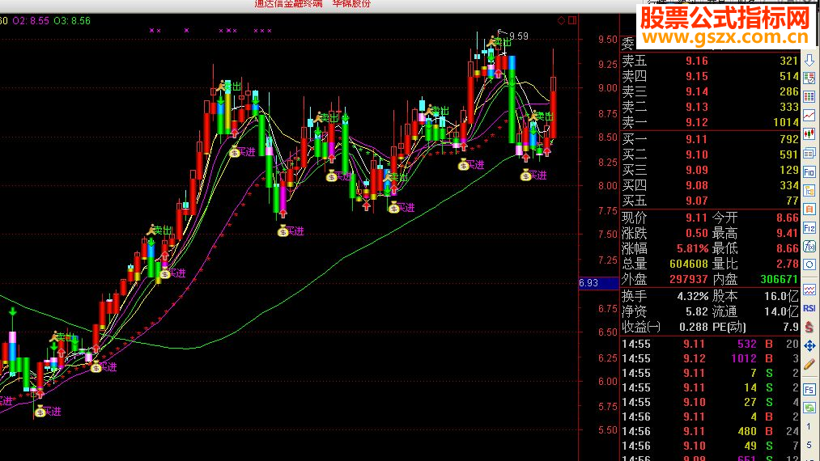Click the 换手 turnover value 4.32%

point(692,296)
